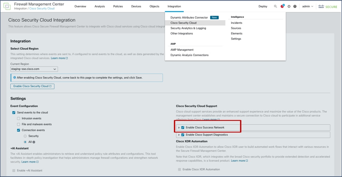This screenshot has height=177, width=342.
Task: Click the Event Configuration label
Action: click(x=24, y=106)
